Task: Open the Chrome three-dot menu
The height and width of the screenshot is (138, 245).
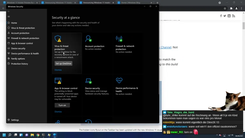Action: click(x=241, y=8)
